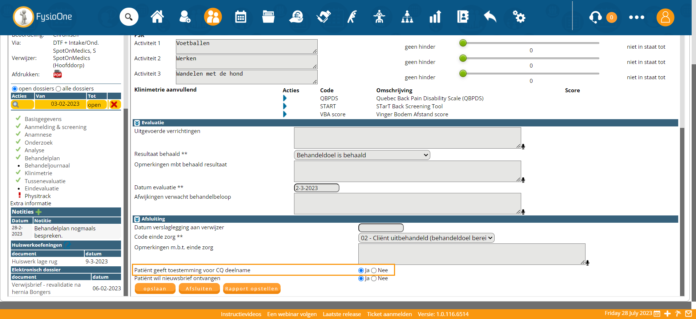Click the Rapport opstellen button
Screen dimensions: 696x319
(252, 288)
